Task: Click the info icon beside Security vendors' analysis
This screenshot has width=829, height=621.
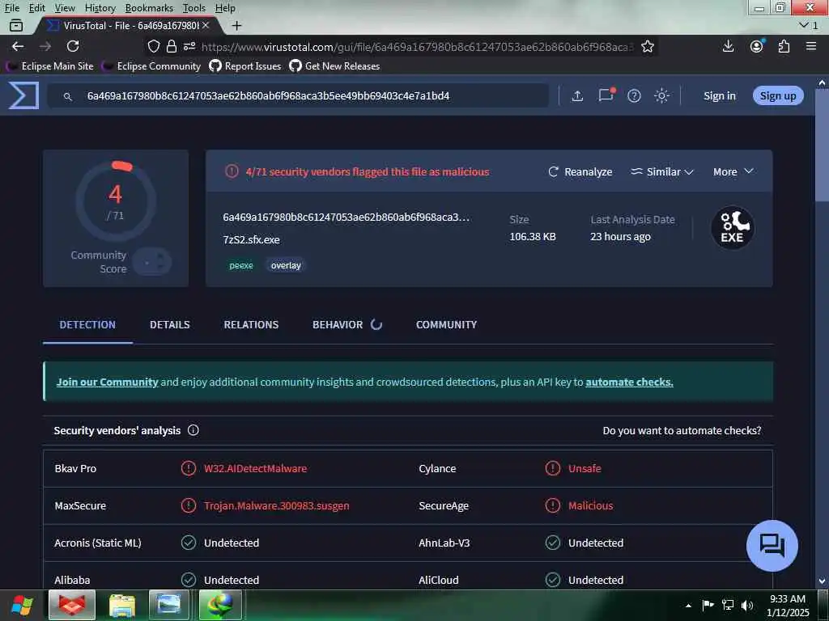Action: [193, 430]
